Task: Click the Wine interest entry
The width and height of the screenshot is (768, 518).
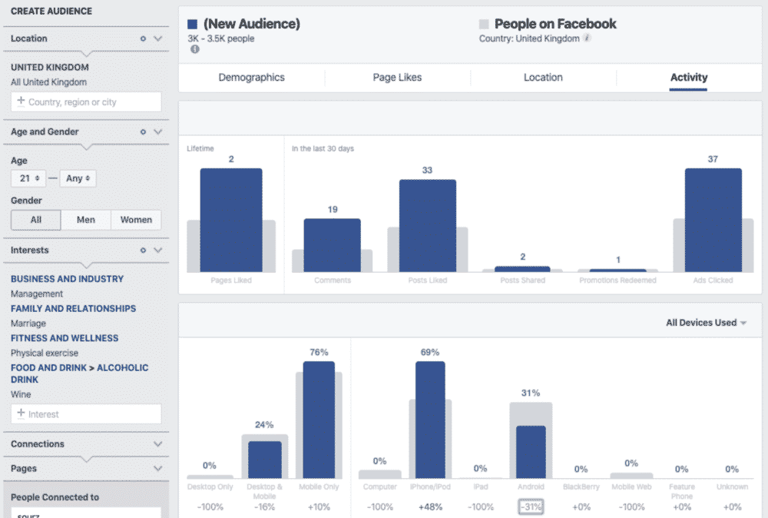Action: pyautogui.click(x=21, y=394)
